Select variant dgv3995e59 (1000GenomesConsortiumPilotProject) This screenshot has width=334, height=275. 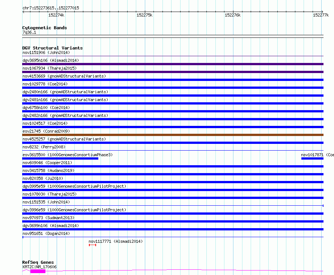74,186
